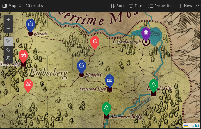201x129 pixels.
Task: Zoom out on the map
Action: 8,28
